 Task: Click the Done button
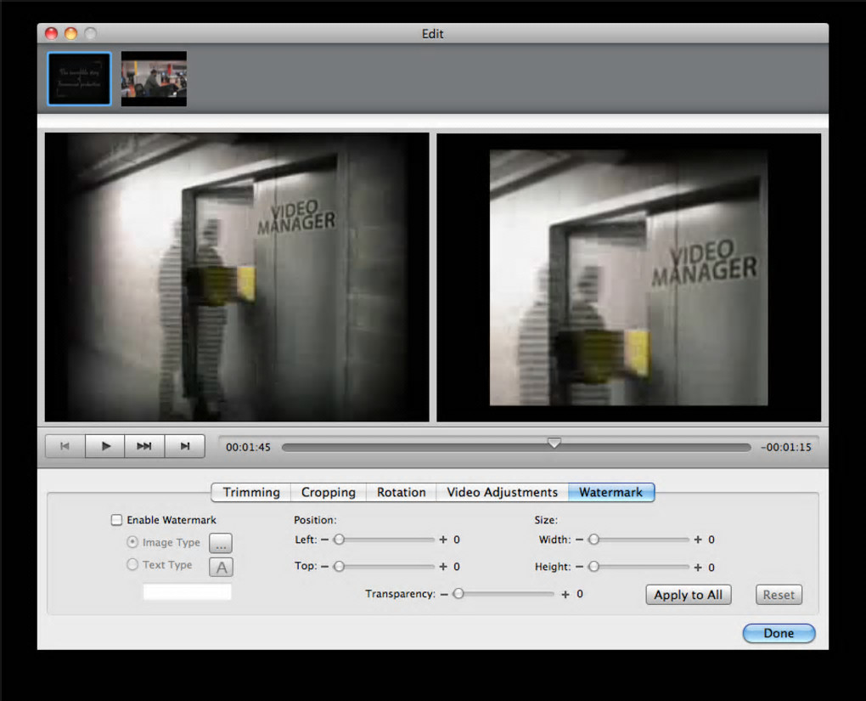779,633
